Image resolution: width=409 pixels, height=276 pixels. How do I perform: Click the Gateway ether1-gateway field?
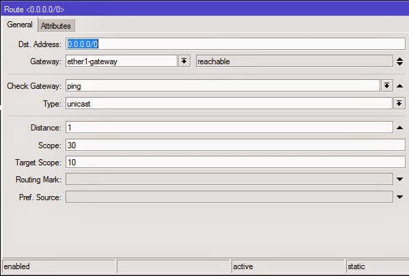pyautogui.click(x=122, y=61)
